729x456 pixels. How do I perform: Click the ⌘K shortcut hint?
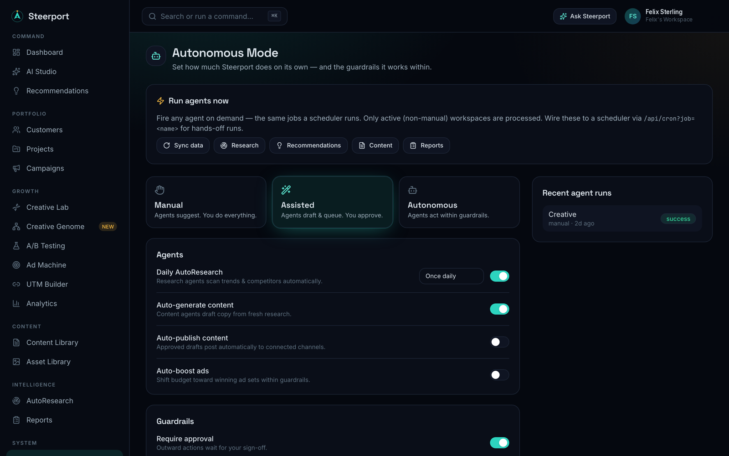[x=274, y=16]
